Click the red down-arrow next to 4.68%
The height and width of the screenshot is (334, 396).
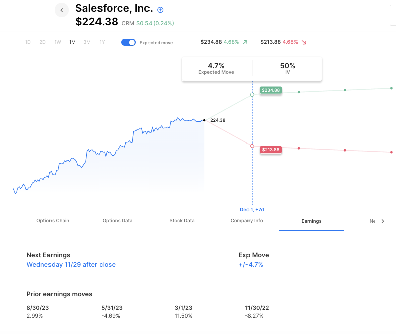click(304, 42)
